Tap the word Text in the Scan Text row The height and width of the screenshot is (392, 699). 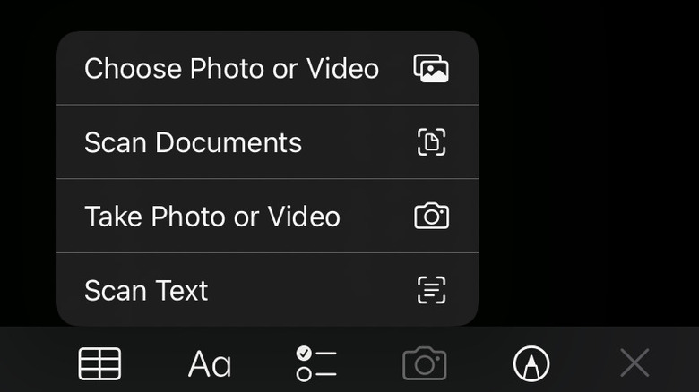181,291
